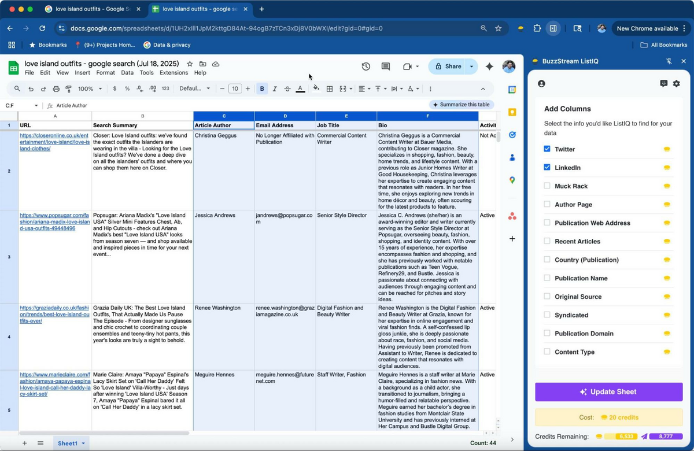Open version history via the clock icon

coord(366,66)
